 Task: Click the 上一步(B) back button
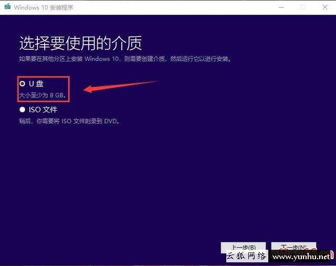click(244, 248)
